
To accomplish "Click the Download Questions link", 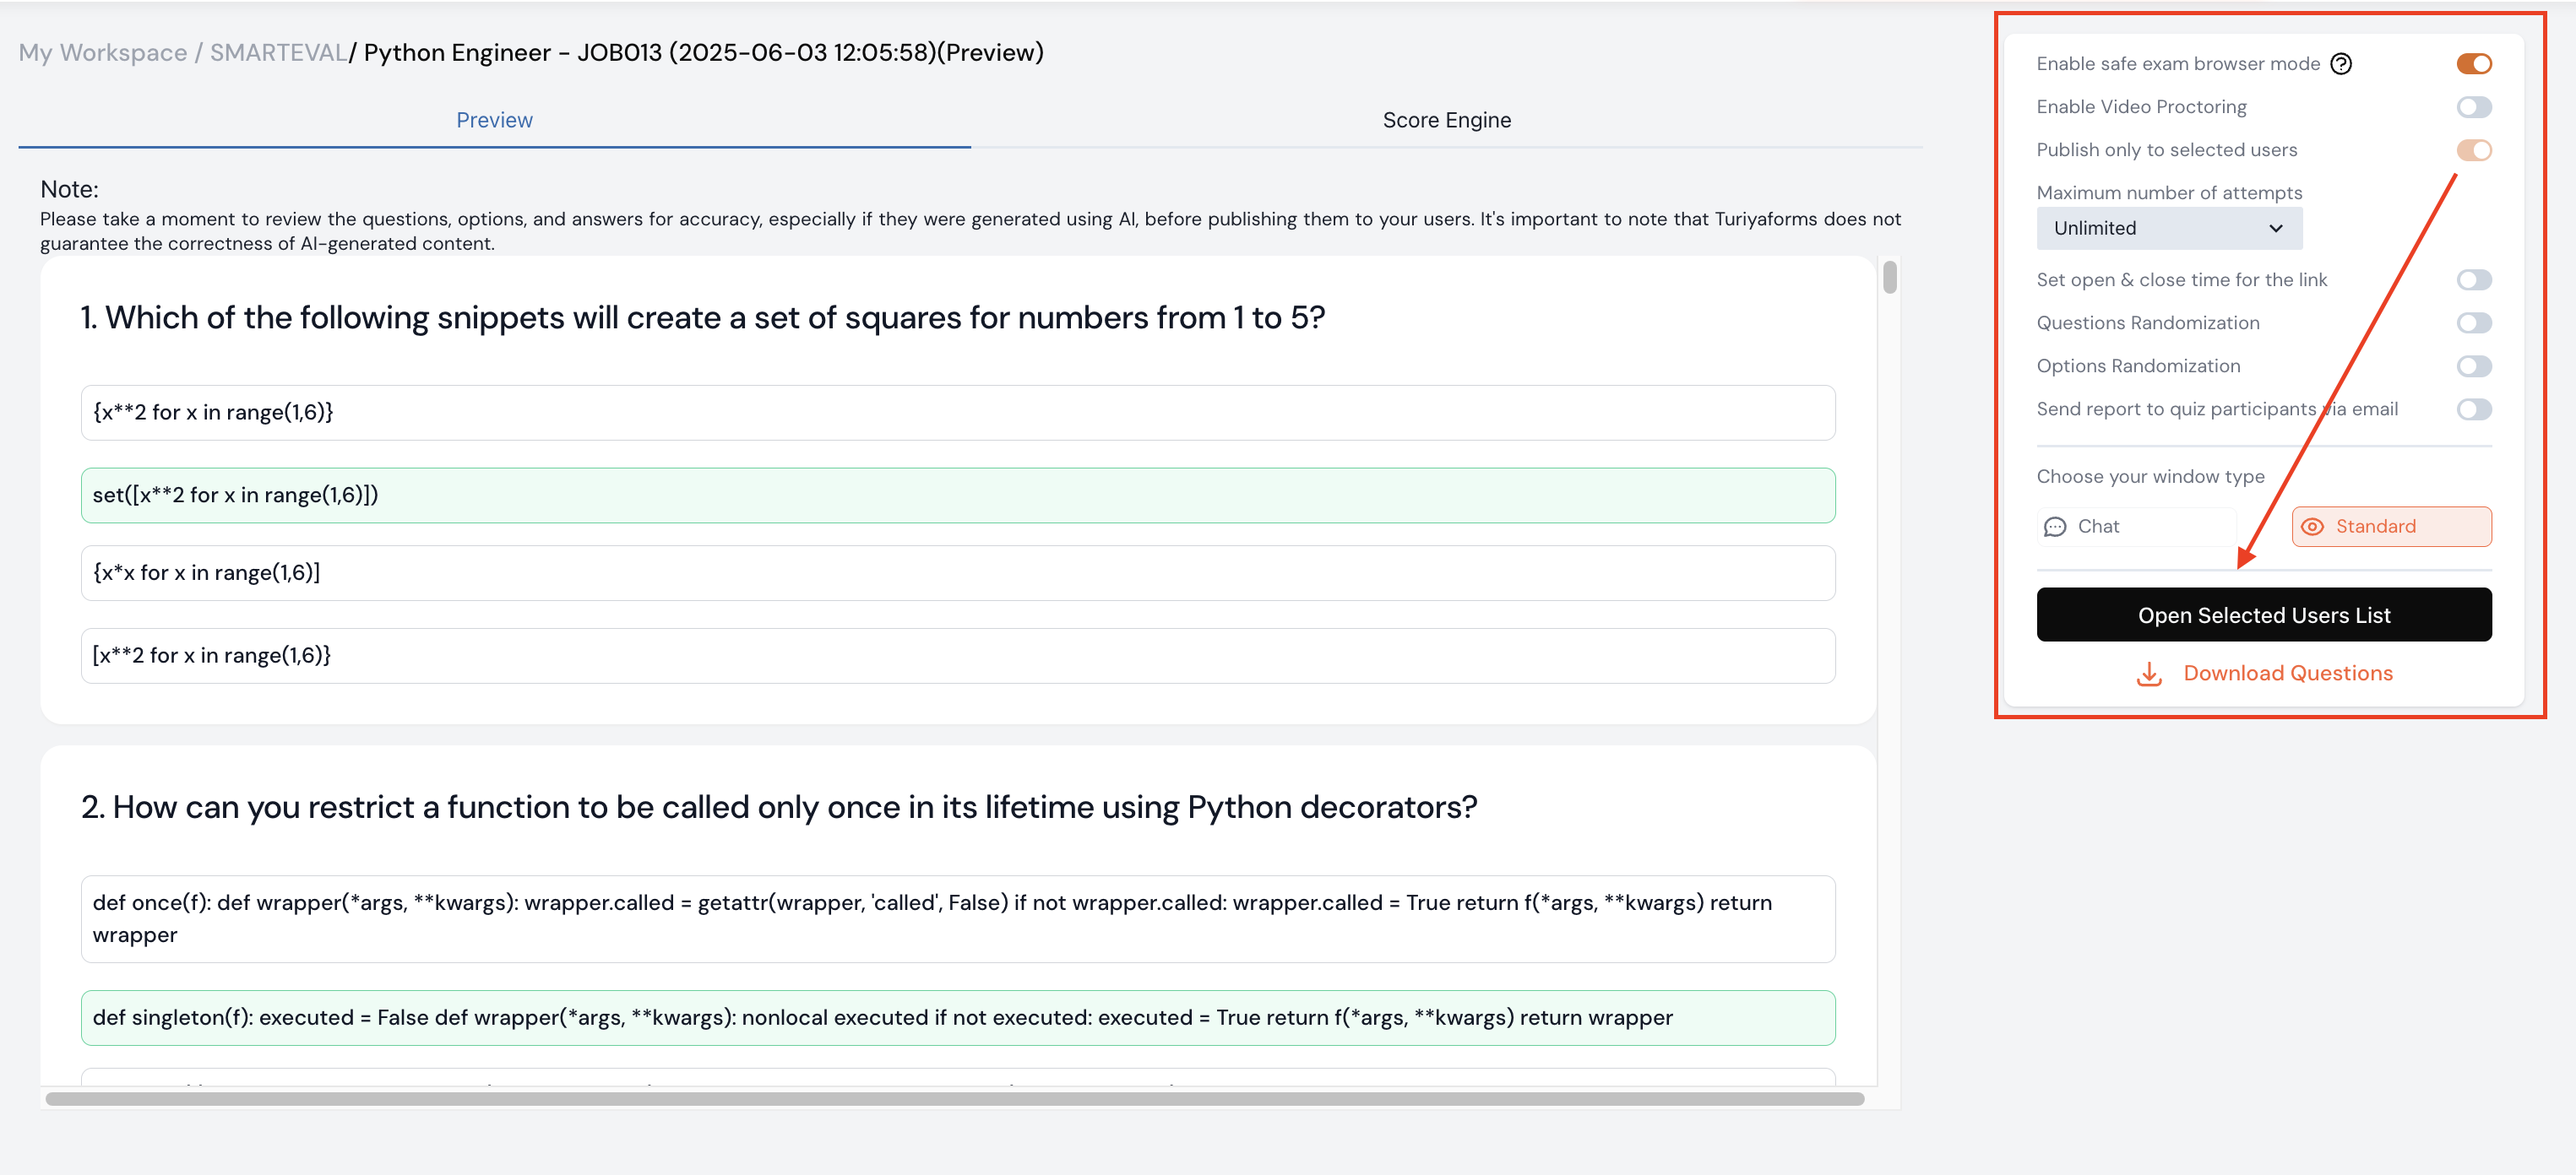I will [x=2287, y=674].
